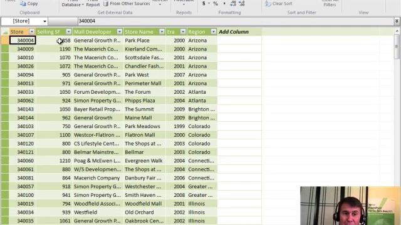Click Macerich Company cell
Image resolution: width=401 pixels, height=225 pixels.
pos(98,178)
